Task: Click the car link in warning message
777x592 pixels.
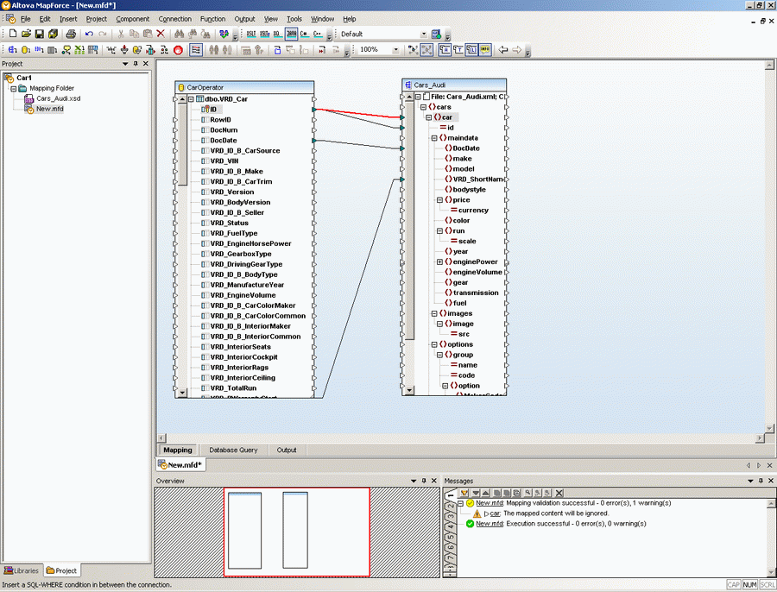Action: [x=495, y=513]
